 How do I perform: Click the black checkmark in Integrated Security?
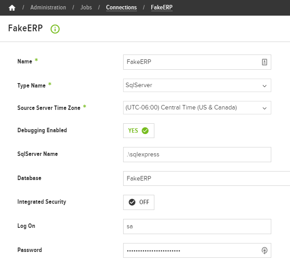132,202
